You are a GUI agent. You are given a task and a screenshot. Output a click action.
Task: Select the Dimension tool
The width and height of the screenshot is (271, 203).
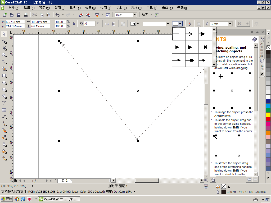(4, 117)
